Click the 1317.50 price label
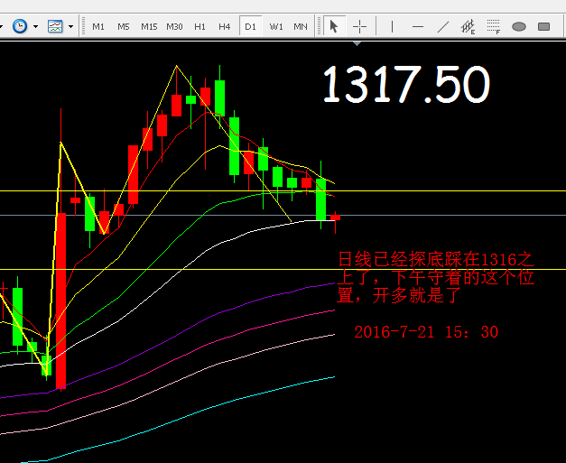The width and height of the screenshot is (566, 463). [406, 84]
